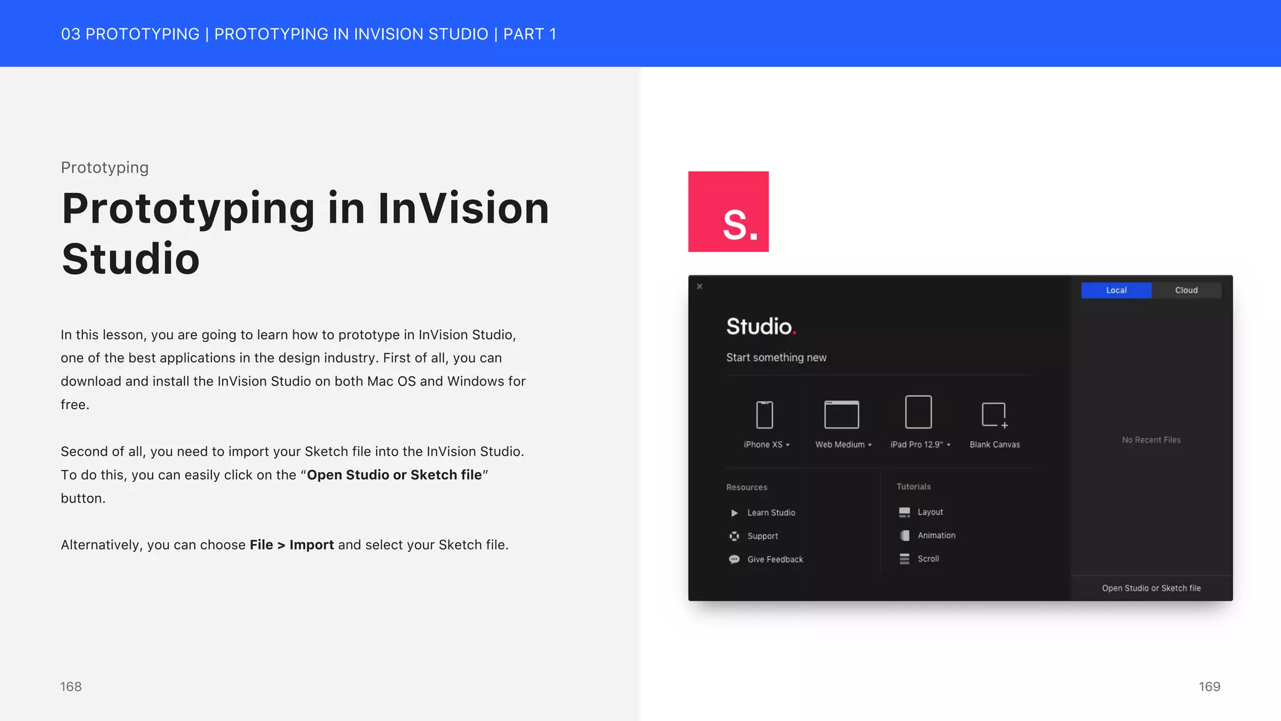Click the Blank Canvas label
The width and height of the screenshot is (1281, 721).
pos(995,444)
